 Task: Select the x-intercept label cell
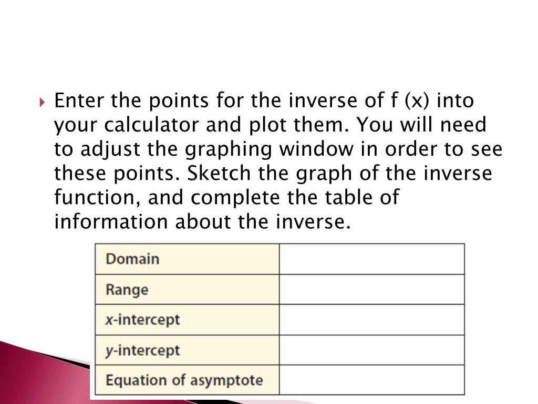pos(188,320)
